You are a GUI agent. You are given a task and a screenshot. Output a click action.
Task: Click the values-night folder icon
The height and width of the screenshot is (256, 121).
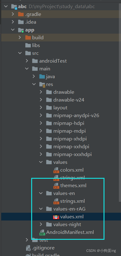[x=49, y=225]
